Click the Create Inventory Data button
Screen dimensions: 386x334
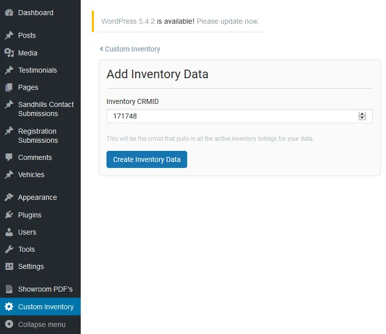(147, 159)
